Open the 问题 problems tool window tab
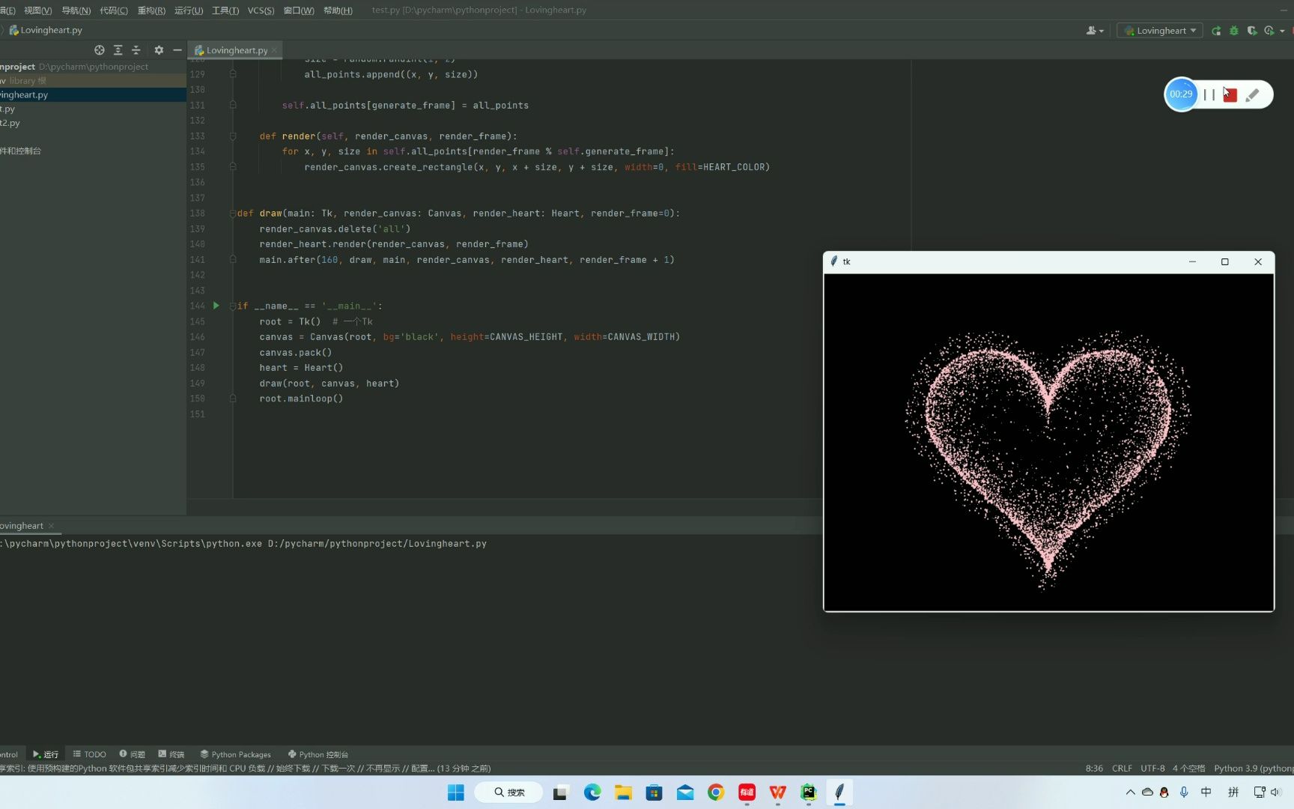1294x809 pixels. [133, 754]
